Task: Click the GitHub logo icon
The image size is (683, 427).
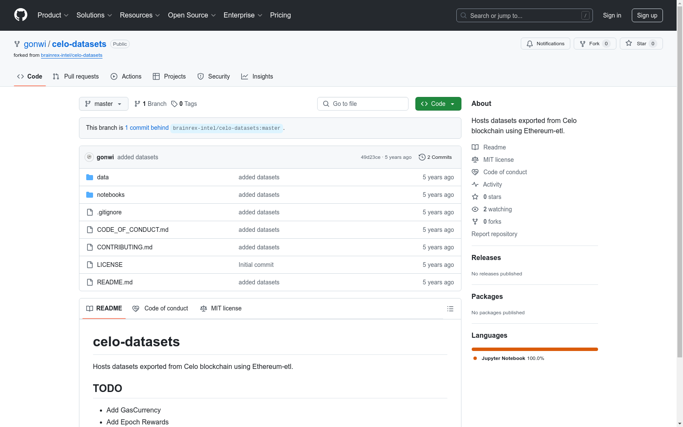Action: tap(20, 15)
